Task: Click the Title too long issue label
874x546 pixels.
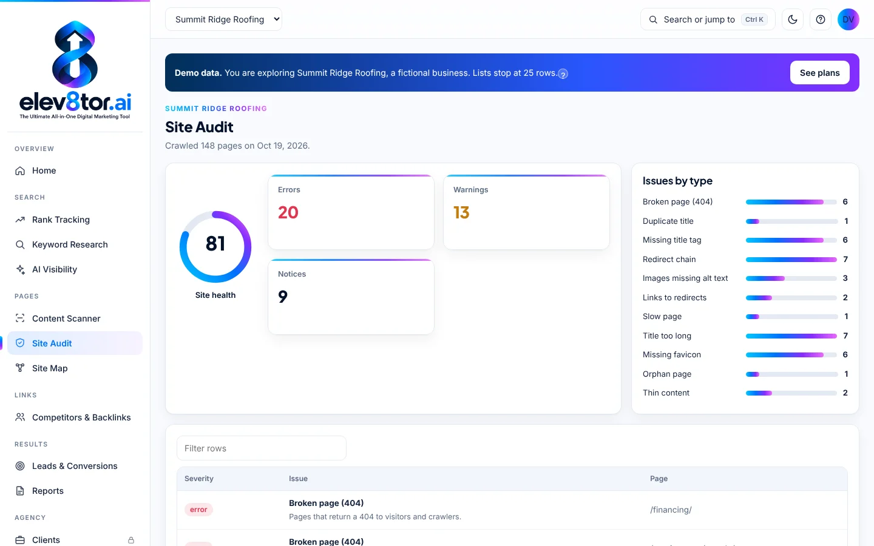Action: pyautogui.click(x=667, y=335)
